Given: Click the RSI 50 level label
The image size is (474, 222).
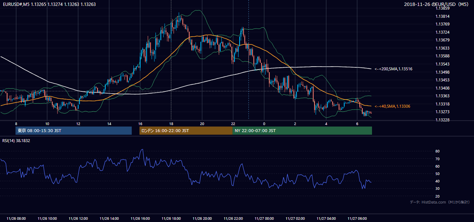Looking at the screenshot, I should coord(438,174).
